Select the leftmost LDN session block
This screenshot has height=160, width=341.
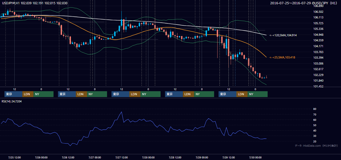pos(28,94)
